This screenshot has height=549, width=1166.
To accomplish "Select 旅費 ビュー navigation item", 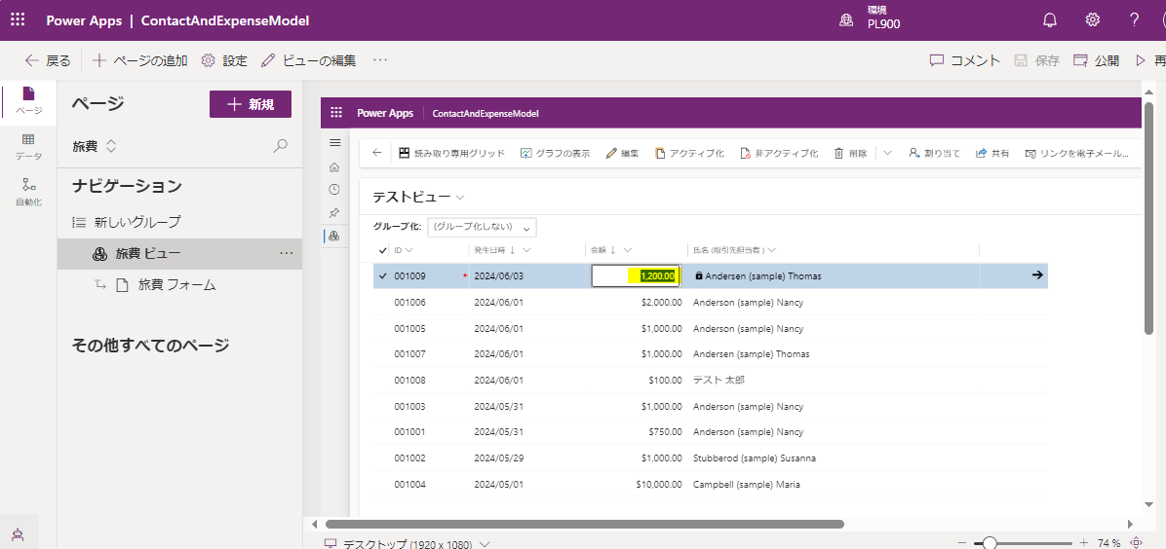I will click(179, 254).
